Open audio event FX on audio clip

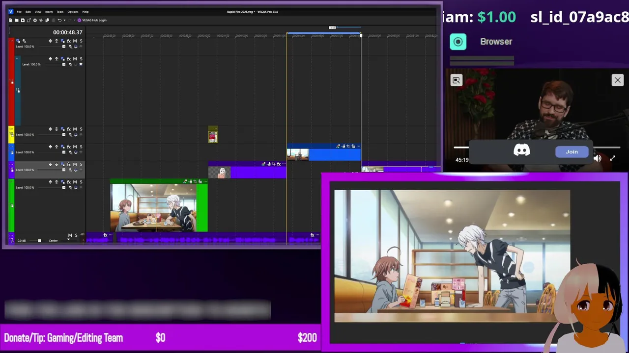pos(312,235)
